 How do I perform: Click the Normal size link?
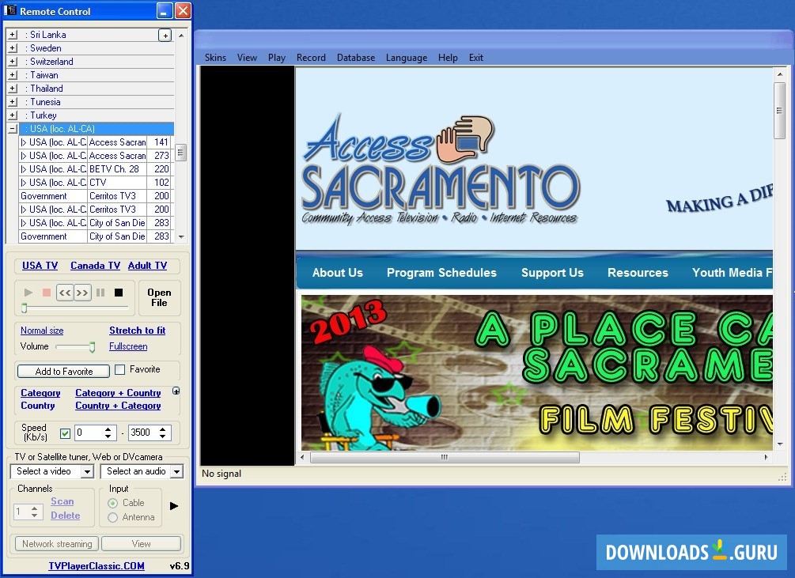point(42,331)
